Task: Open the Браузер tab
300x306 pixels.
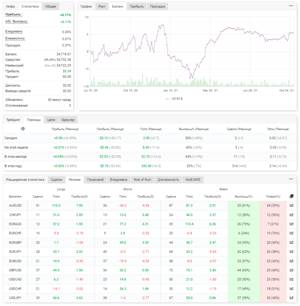Action: click(x=68, y=120)
